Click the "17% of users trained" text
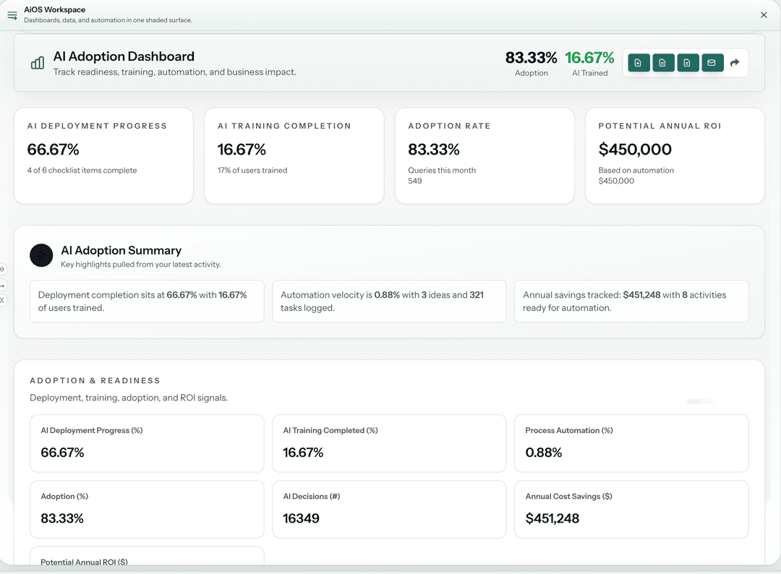The image size is (781, 574). pyautogui.click(x=252, y=171)
